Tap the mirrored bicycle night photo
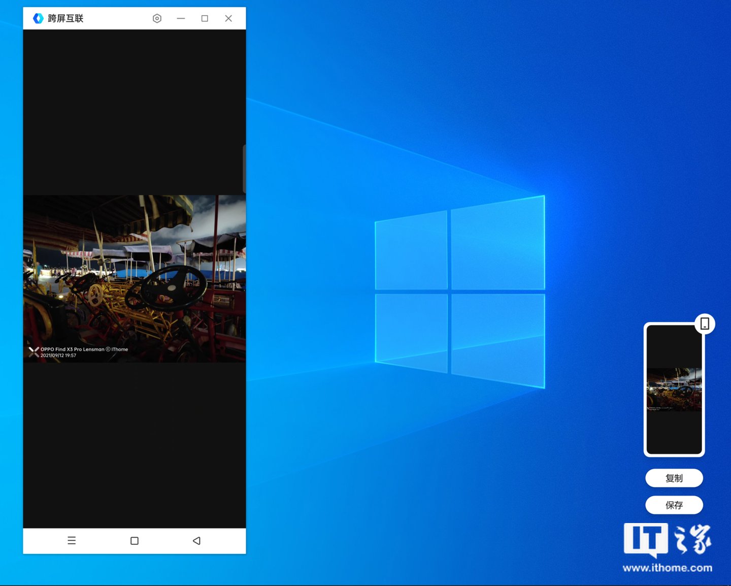The width and height of the screenshot is (731, 586). pyautogui.click(x=135, y=279)
